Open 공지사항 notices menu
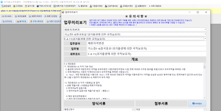Image resolution: width=221 pixels, height=111 pixels. coord(29,6)
